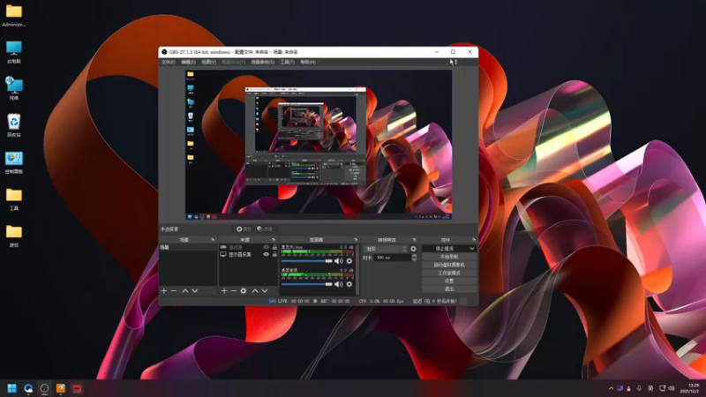Open the 场景集合(S) menu
This screenshot has height=397, width=706.
click(262, 62)
